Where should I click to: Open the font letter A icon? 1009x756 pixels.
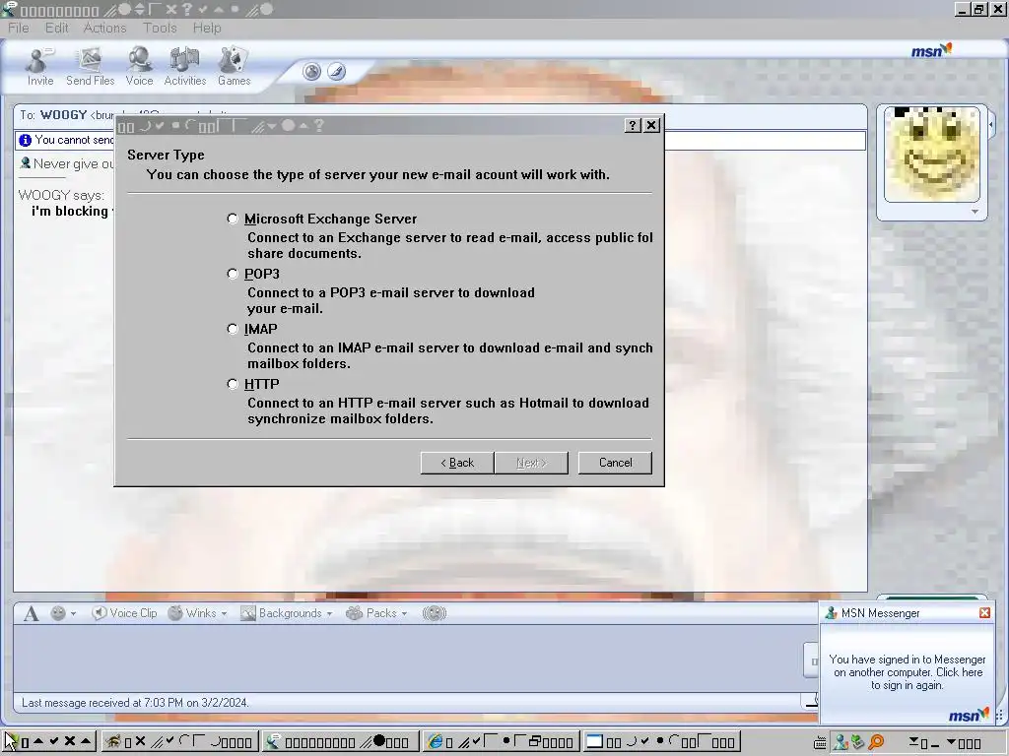(31, 613)
